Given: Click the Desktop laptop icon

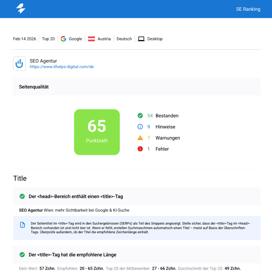Looking at the screenshot, I should click(141, 39).
